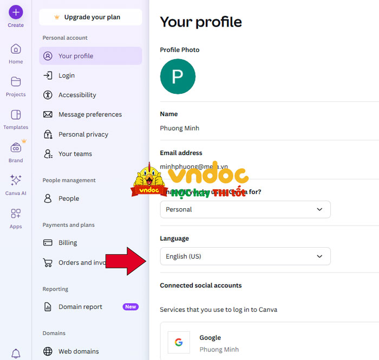The image size is (379, 360).
Task: Click the Google account logo
Action: tap(179, 342)
